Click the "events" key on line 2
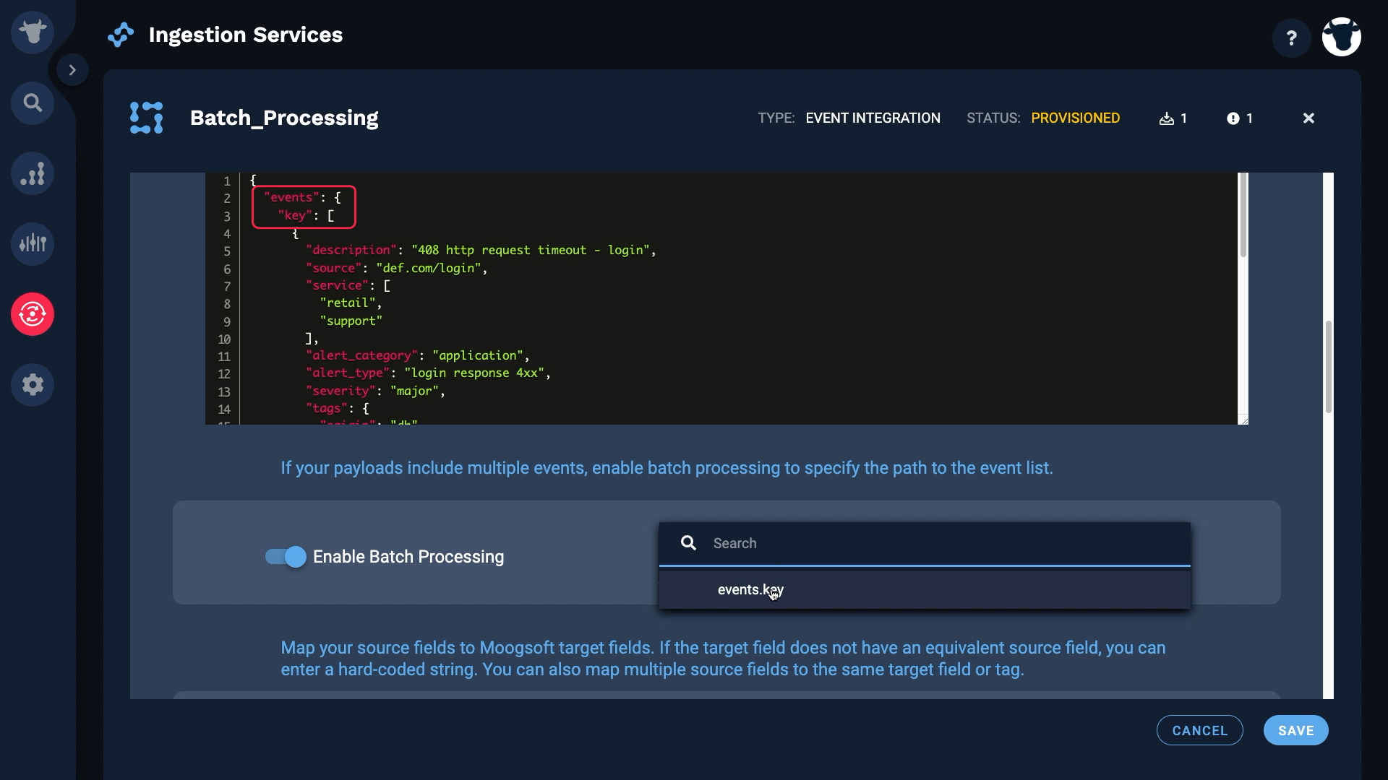1388x780 pixels. point(291,197)
